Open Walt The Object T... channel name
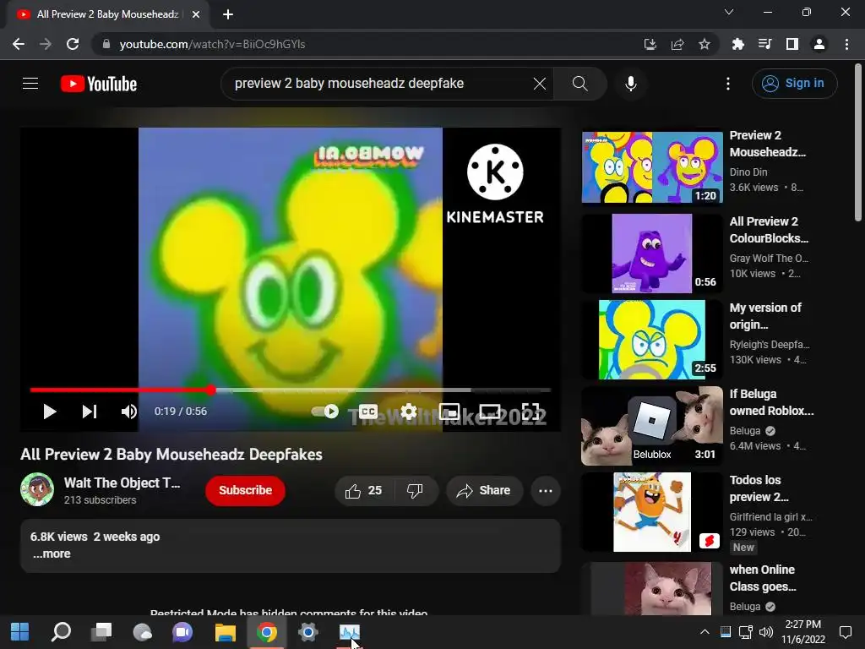Image resolution: width=865 pixels, height=649 pixels. pos(122,483)
